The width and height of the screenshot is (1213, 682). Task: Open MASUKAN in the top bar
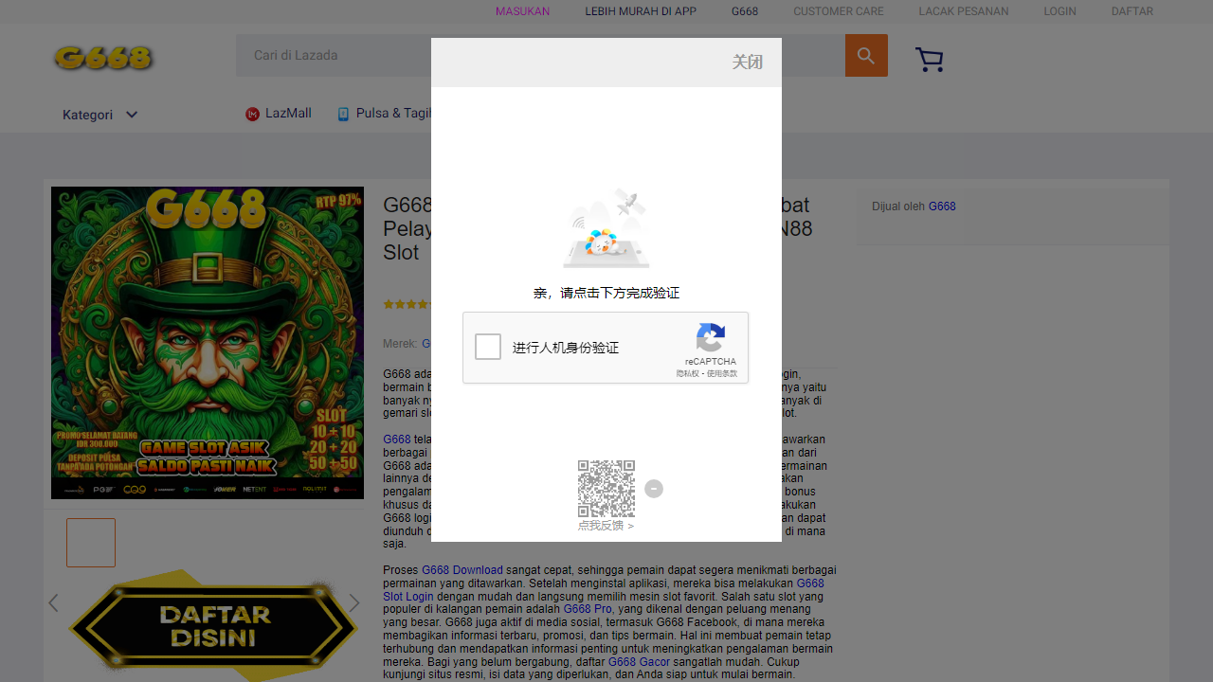pyautogui.click(x=522, y=11)
